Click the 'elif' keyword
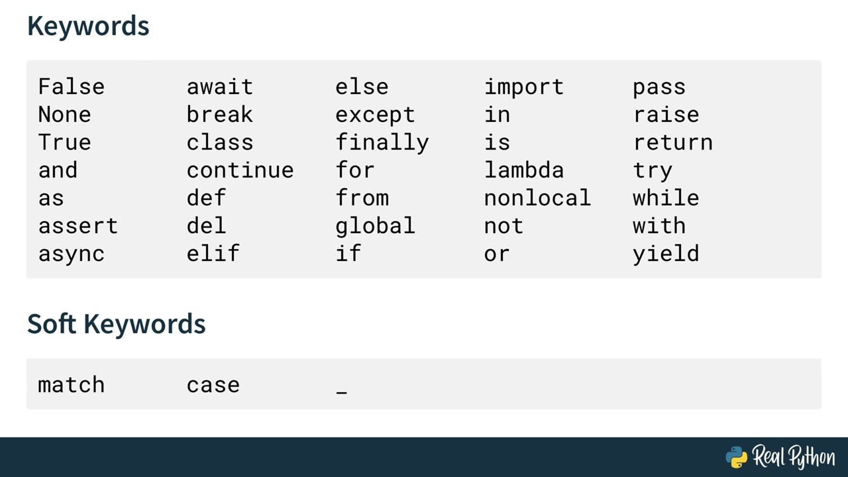Screen dimensions: 848x477 213,254
